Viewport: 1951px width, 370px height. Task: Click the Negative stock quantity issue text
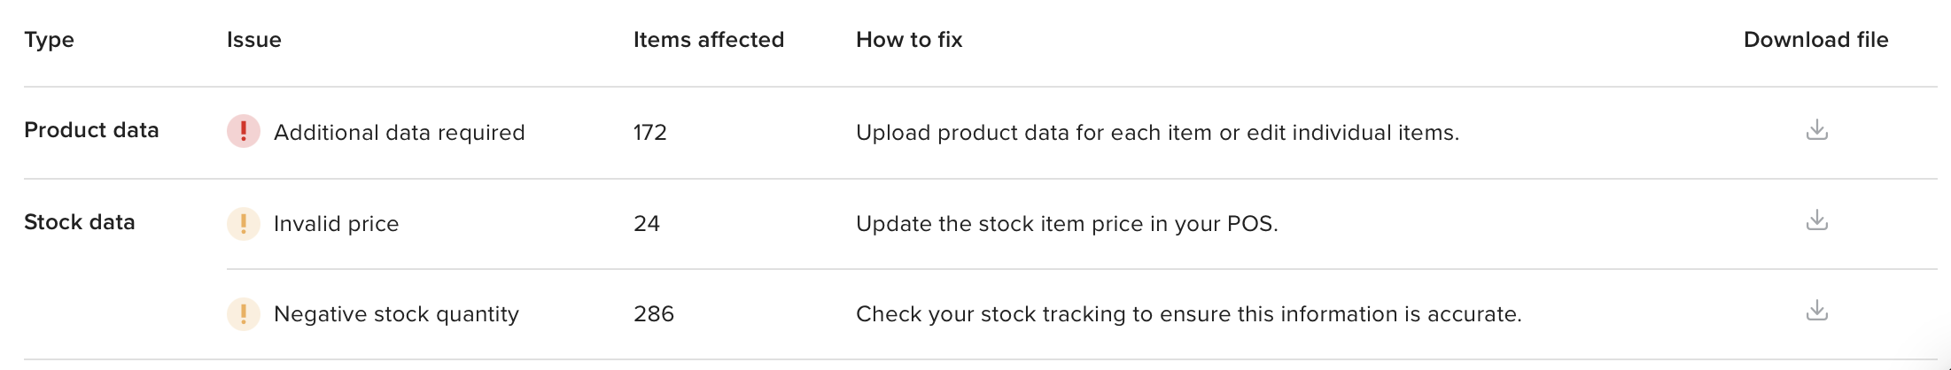[396, 314]
